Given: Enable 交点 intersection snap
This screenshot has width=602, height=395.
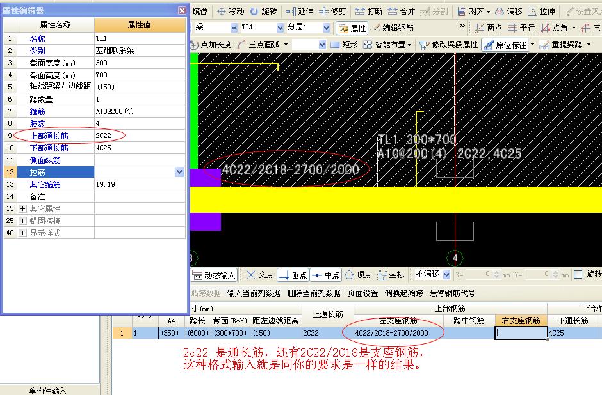Looking at the screenshot, I should pyautogui.click(x=260, y=275).
